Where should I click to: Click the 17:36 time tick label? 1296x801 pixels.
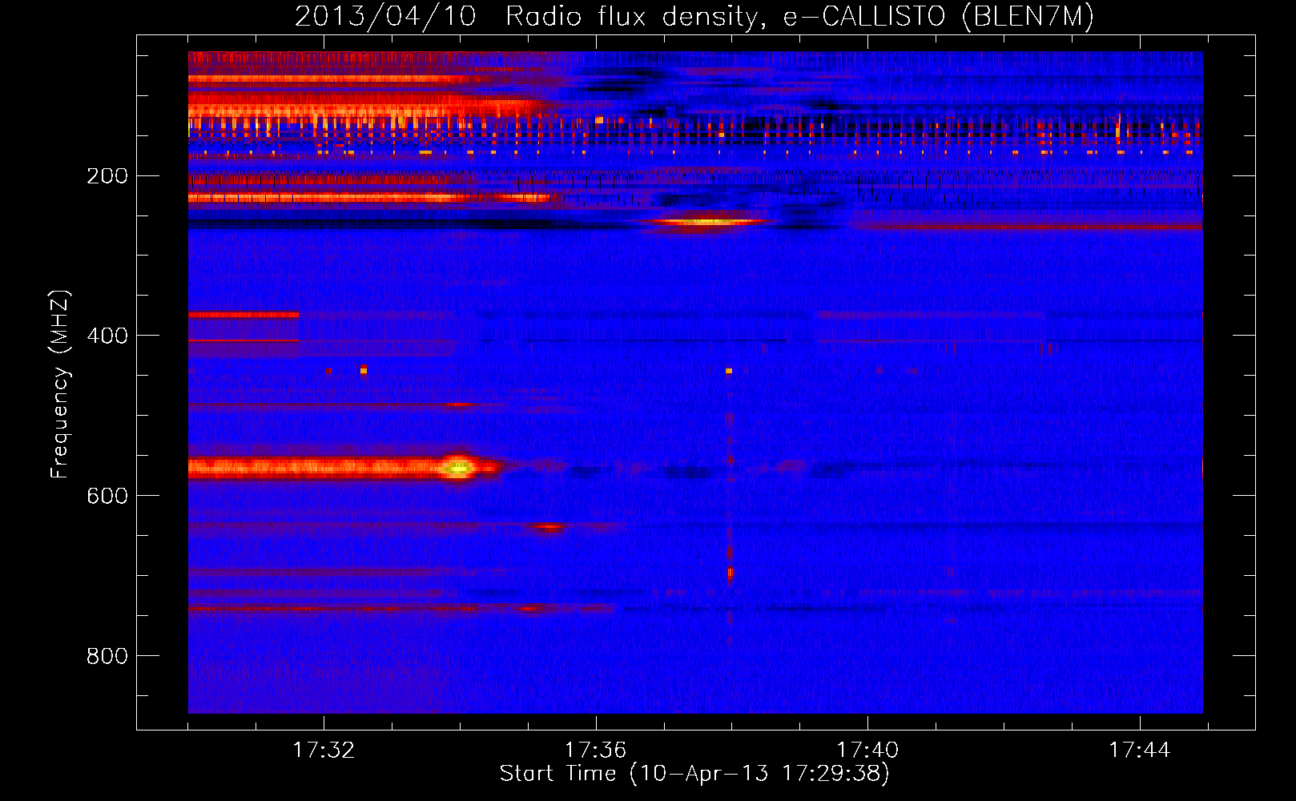coord(595,751)
